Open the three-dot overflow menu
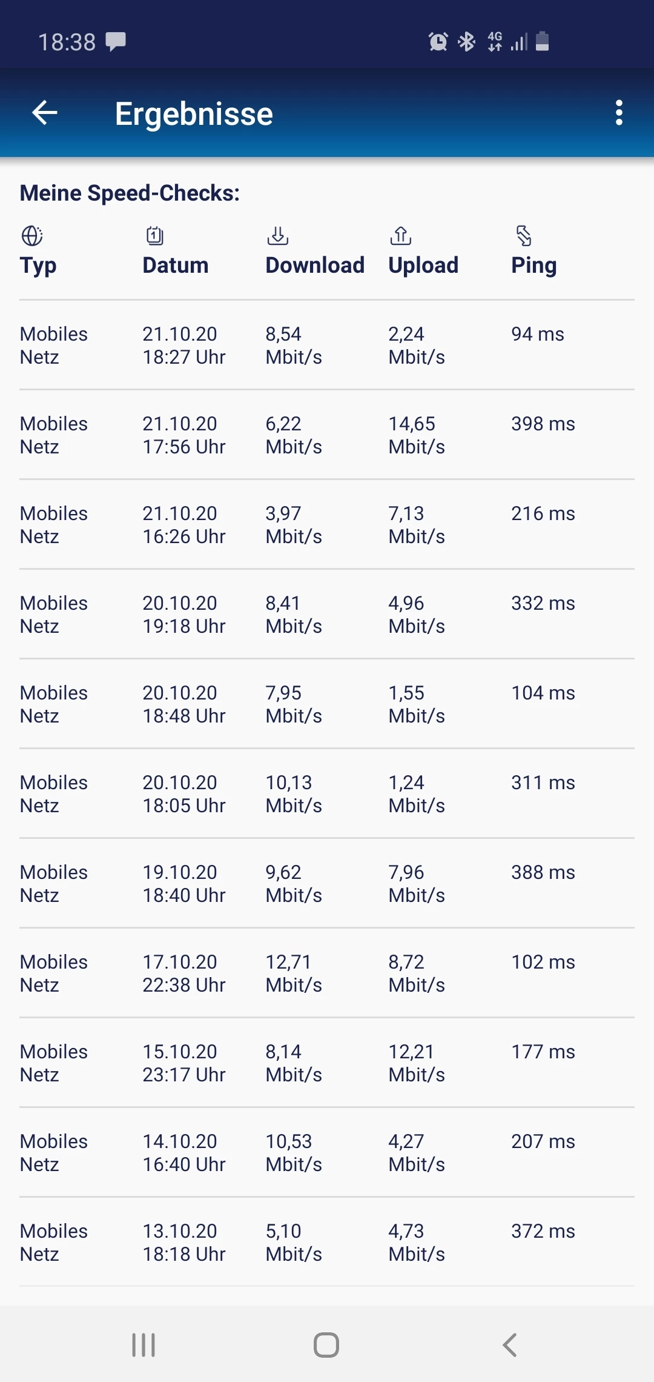 coord(618,113)
